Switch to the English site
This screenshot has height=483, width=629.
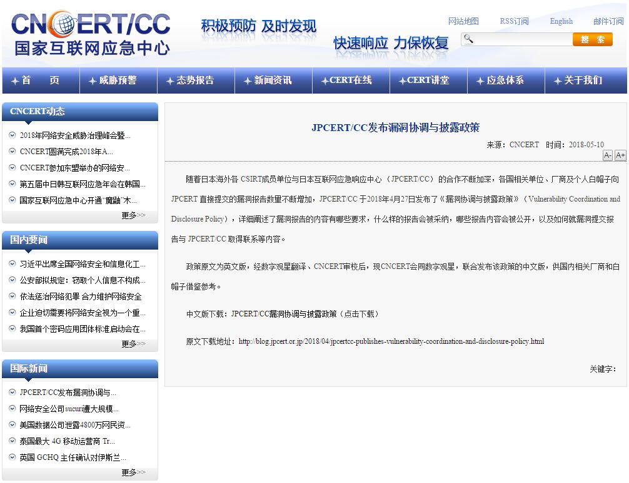tap(561, 21)
